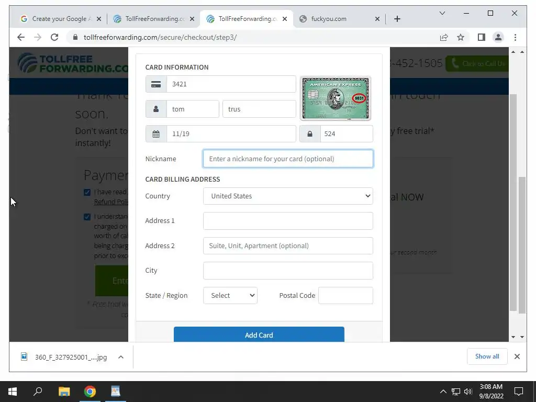Click first name field containing tom
This screenshot has height=402, width=536.
click(193, 109)
